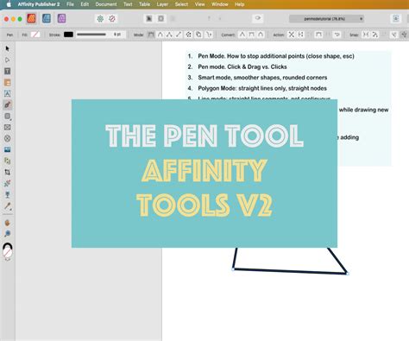Click bottom-left node of drawn shape
The image size is (409, 341).
coord(233,269)
